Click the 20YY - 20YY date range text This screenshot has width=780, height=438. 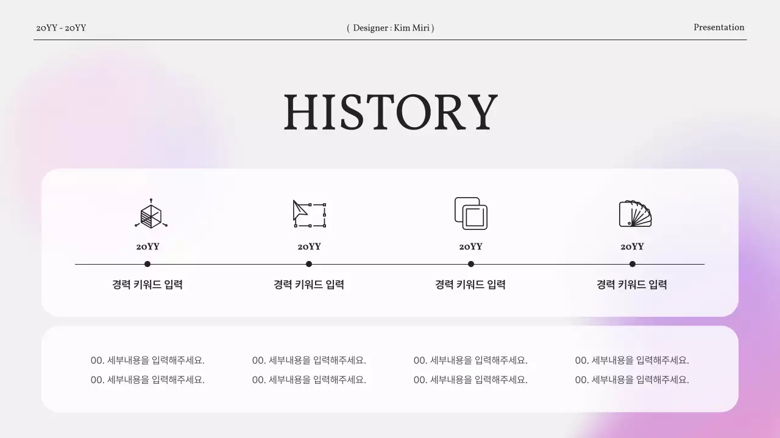tap(62, 28)
